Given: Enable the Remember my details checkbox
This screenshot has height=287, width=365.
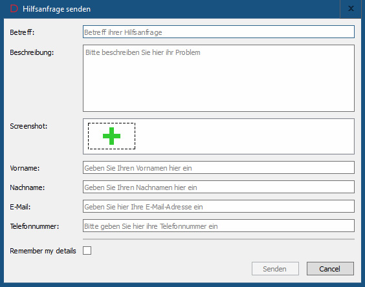Looking at the screenshot, I should tap(87, 251).
